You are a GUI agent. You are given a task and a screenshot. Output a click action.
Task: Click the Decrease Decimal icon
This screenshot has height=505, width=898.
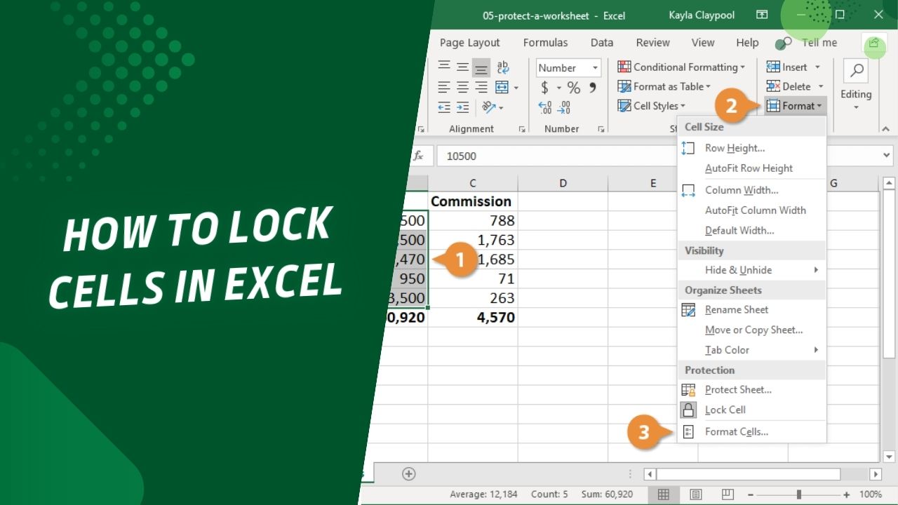coord(563,107)
